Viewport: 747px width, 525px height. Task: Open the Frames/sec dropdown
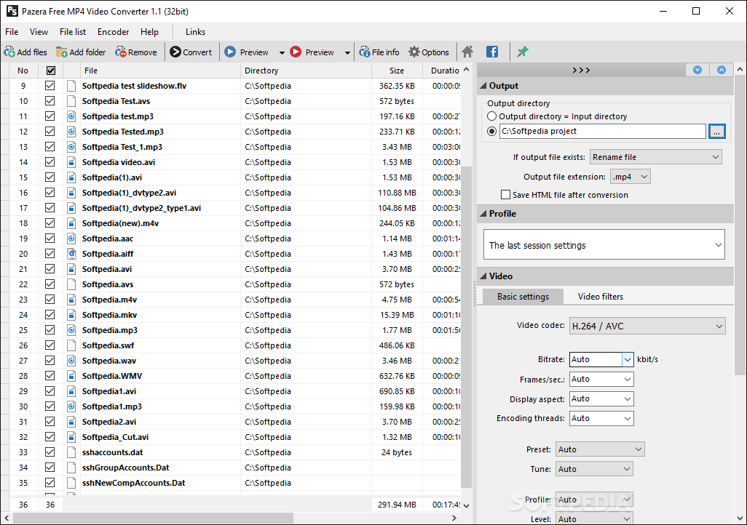(601, 379)
